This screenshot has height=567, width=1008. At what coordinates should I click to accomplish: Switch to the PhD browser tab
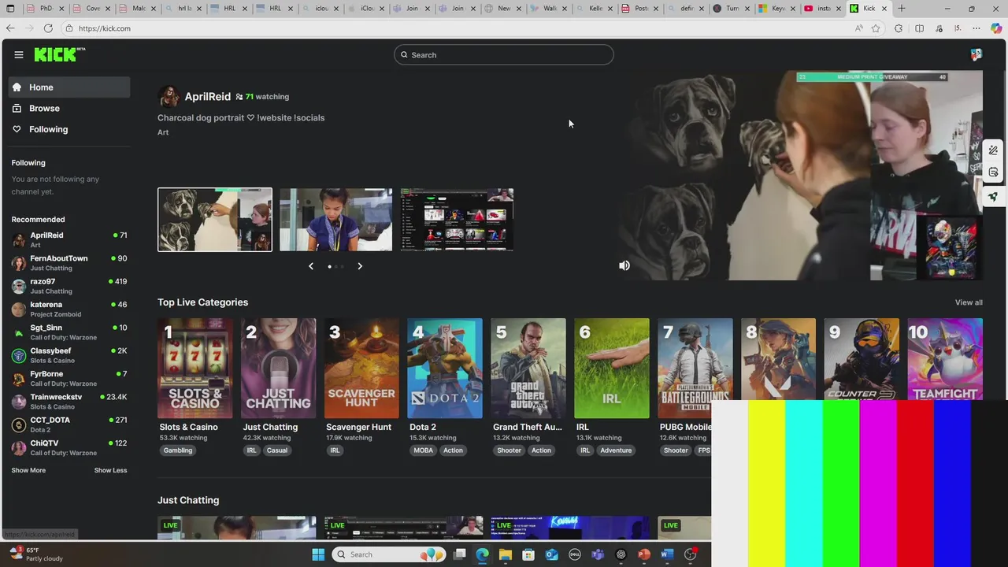[x=45, y=9]
